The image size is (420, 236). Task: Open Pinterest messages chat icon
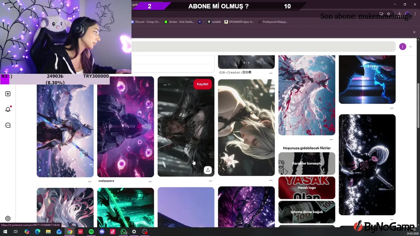pos(8,125)
